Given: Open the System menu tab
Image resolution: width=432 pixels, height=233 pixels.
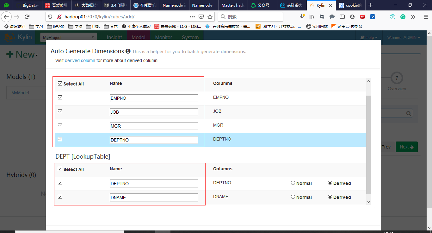Looking at the screenshot, I should click(x=190, y=37).
